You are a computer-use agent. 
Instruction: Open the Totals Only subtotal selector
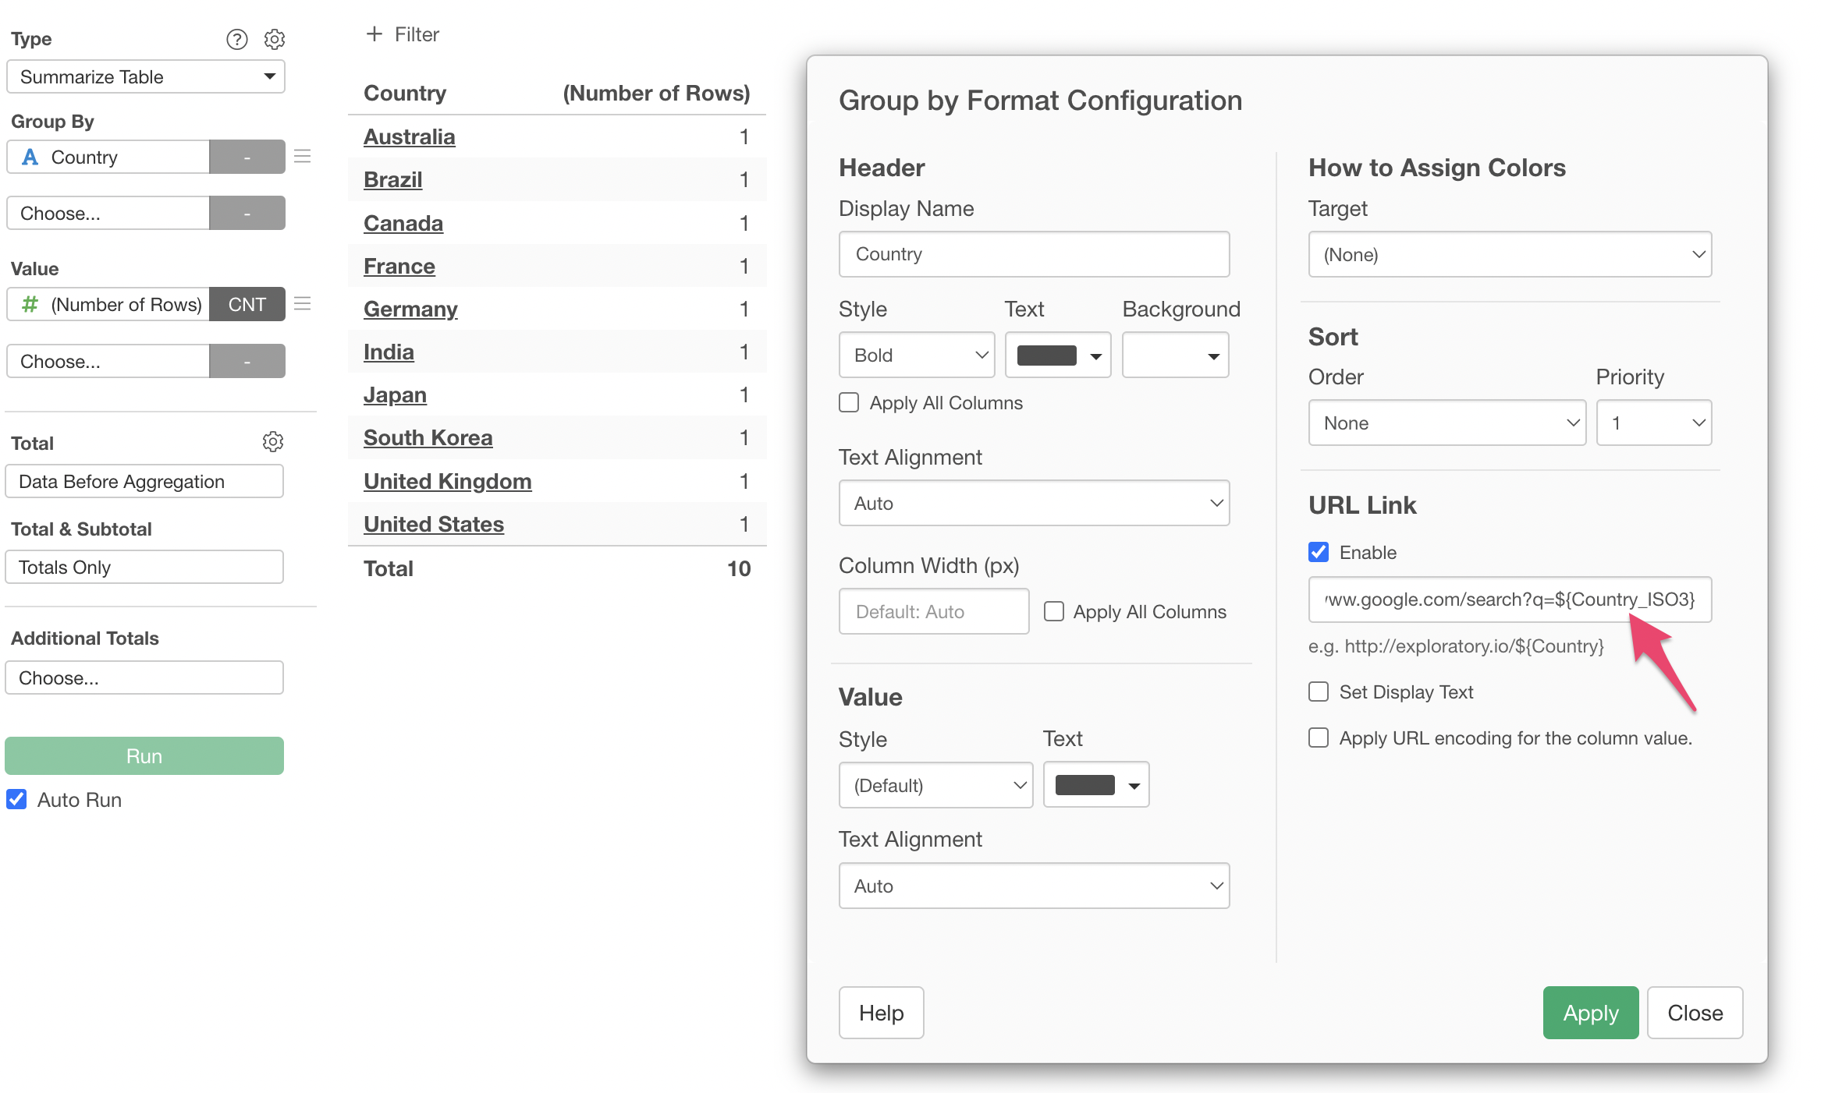[x=144, y=568]
